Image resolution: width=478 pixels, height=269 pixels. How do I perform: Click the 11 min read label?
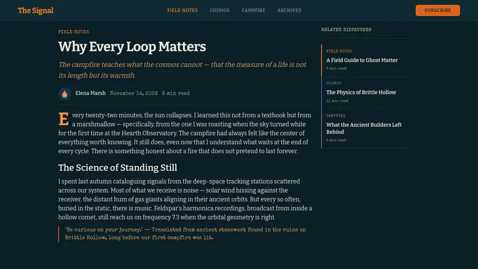point(337,101)
